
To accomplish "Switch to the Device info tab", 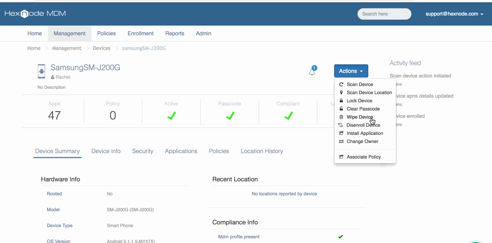I will (x=106, y=151).
